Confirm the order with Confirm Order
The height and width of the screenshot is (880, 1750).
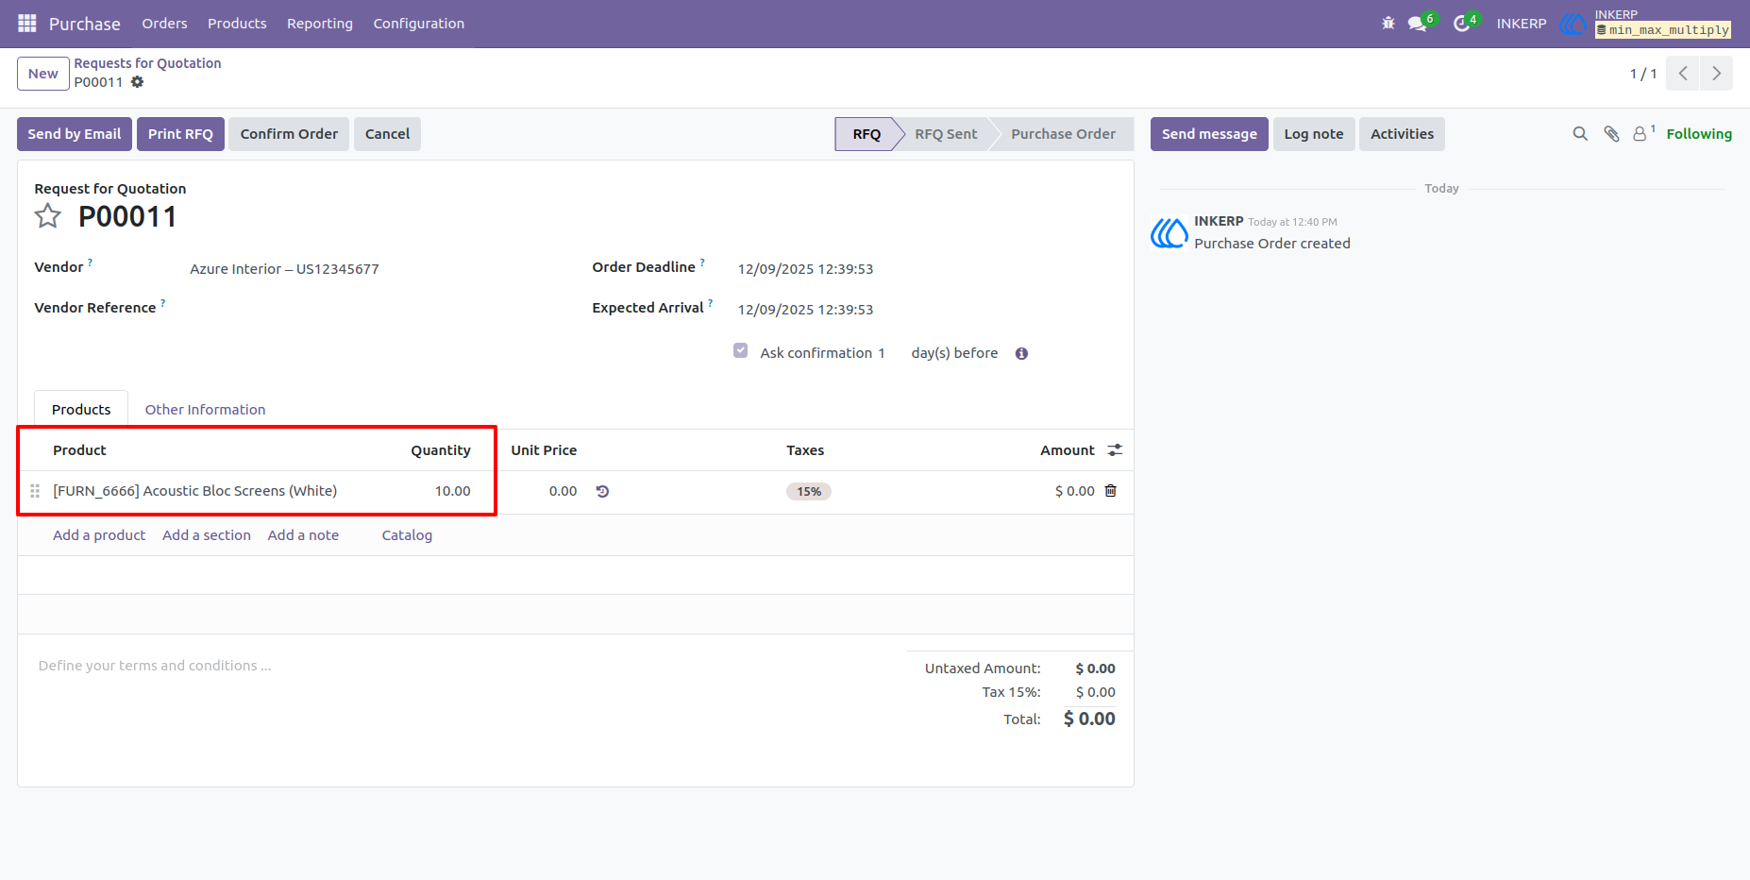289,134
